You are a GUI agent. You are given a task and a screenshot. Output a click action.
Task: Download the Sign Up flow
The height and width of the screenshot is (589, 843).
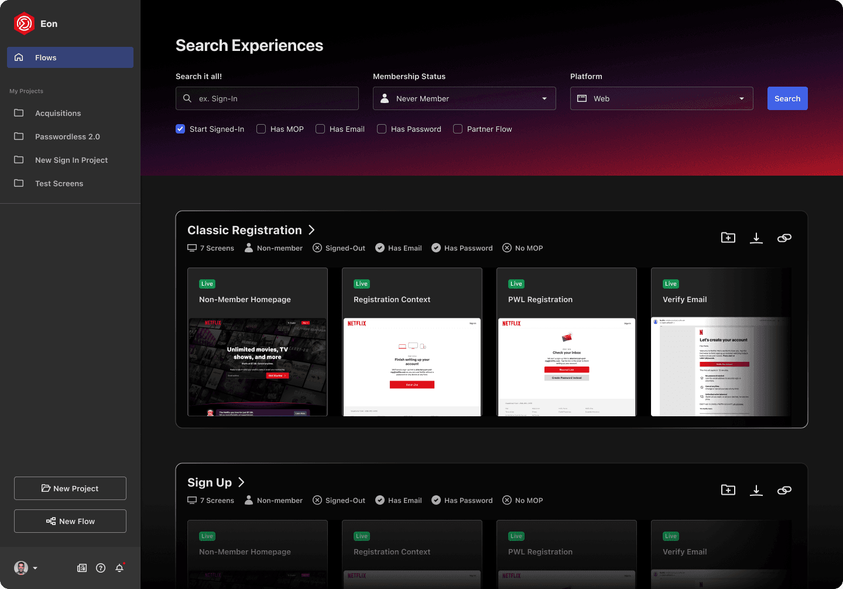coord(756,489)
